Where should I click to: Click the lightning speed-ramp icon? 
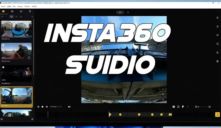[183, 107]
